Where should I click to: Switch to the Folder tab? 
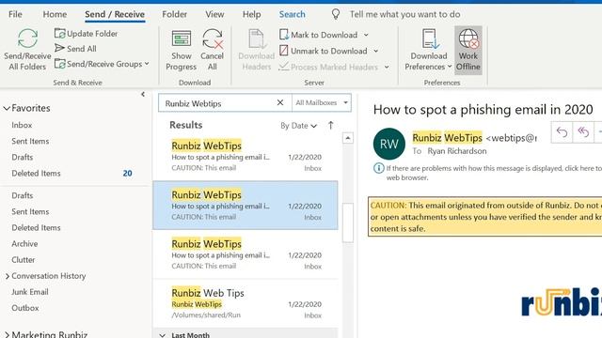174,15
